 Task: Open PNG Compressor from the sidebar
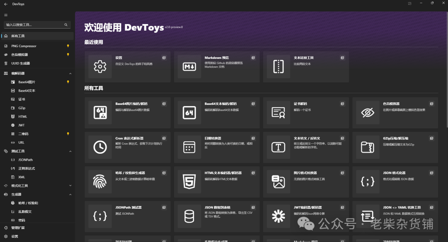(x=37, y=46)
